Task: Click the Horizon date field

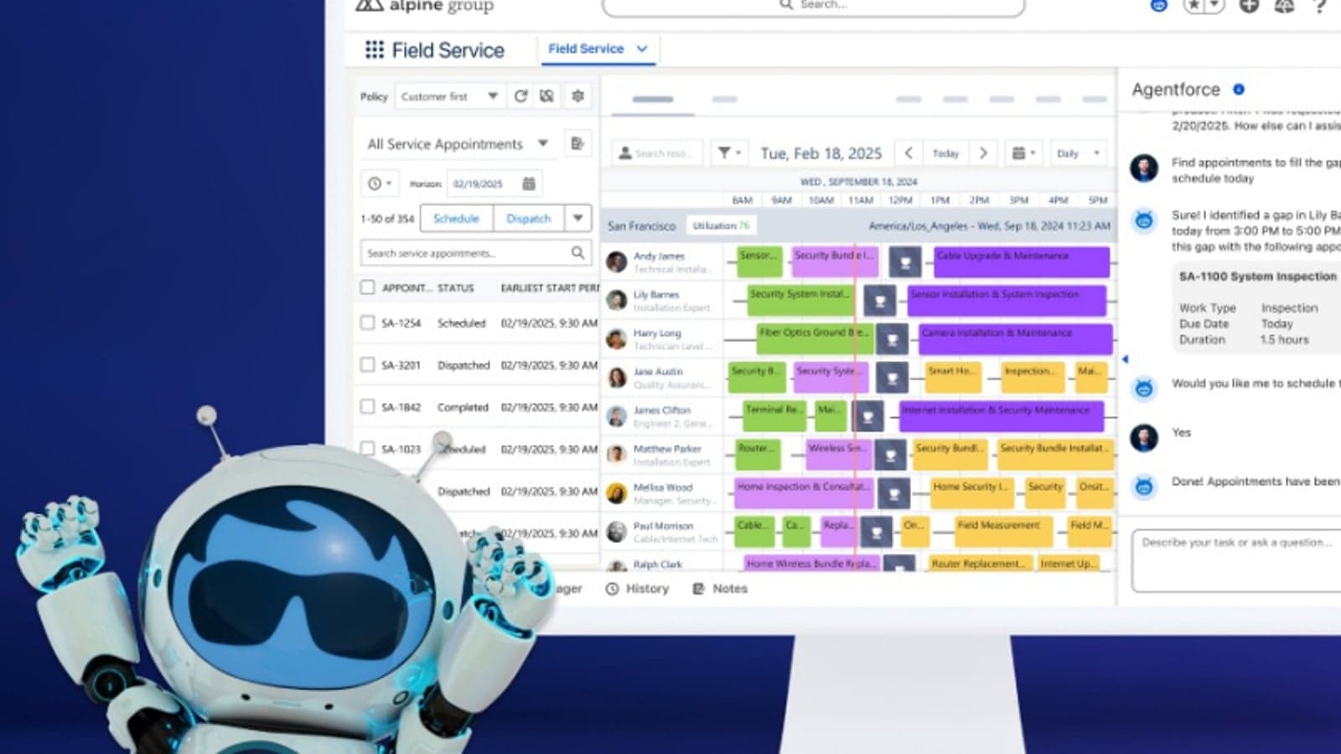Action: tap(494, 183)
